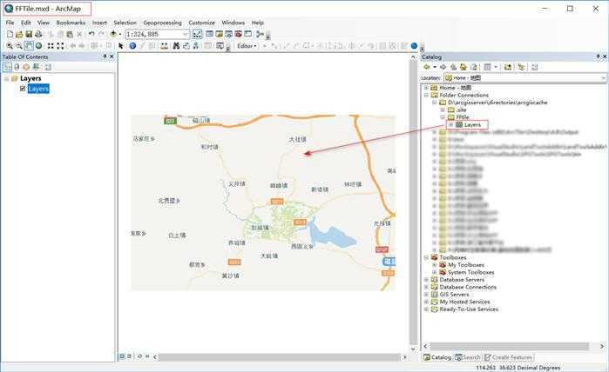The image size is (609, 372).
Task: Click Connect To Folder icon in Catalog
Action: (x=508, y=67)
